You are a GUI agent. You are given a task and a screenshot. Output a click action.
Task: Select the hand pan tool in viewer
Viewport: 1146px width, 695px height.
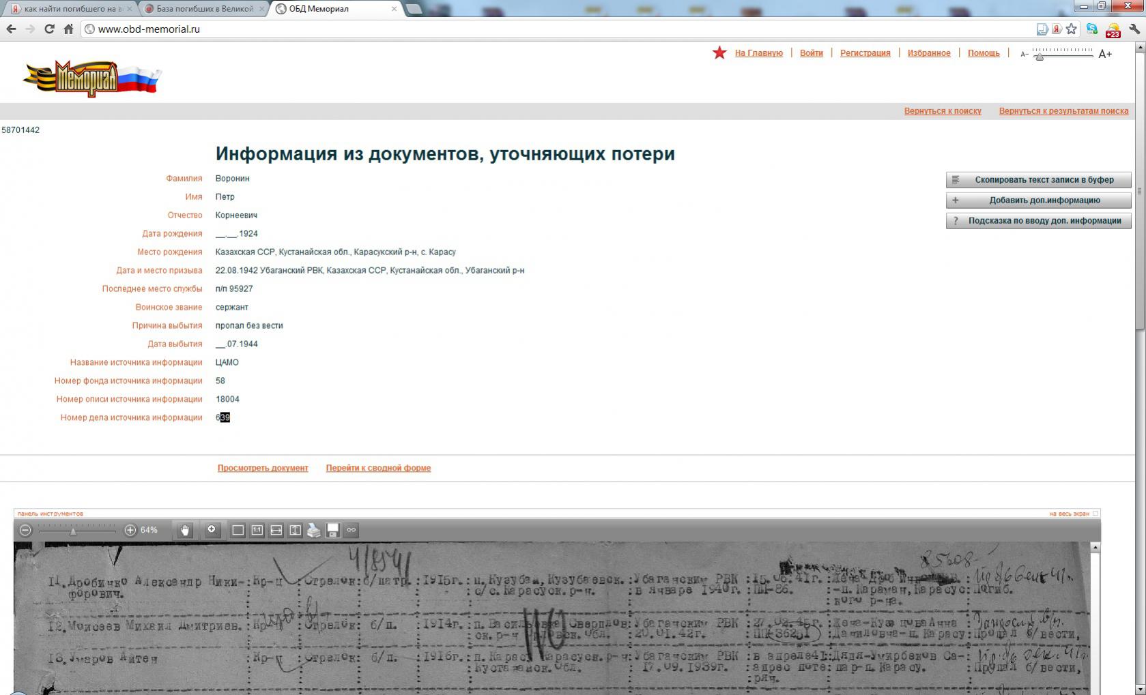[x=185, y=530]
